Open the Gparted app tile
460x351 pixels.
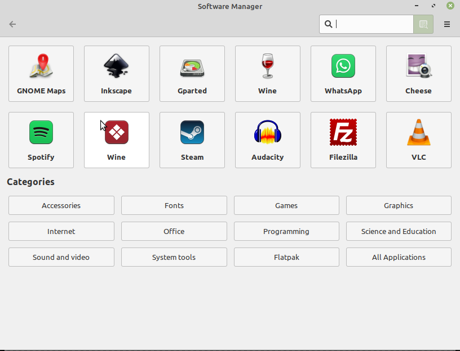tap(192, 74)
